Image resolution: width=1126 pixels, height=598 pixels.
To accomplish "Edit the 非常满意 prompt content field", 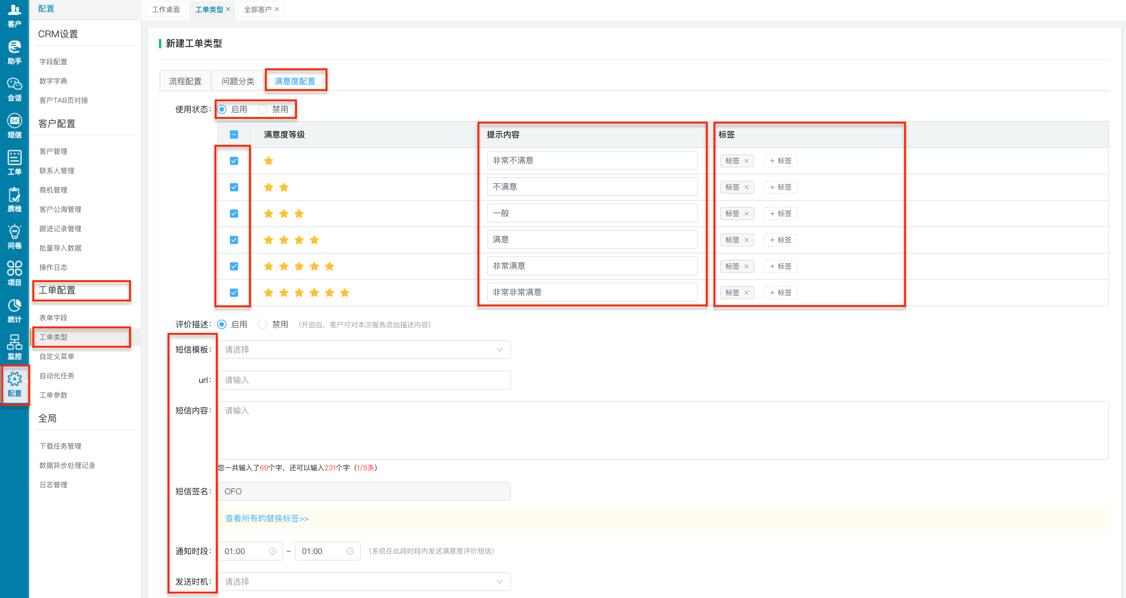I will (592, 266).
